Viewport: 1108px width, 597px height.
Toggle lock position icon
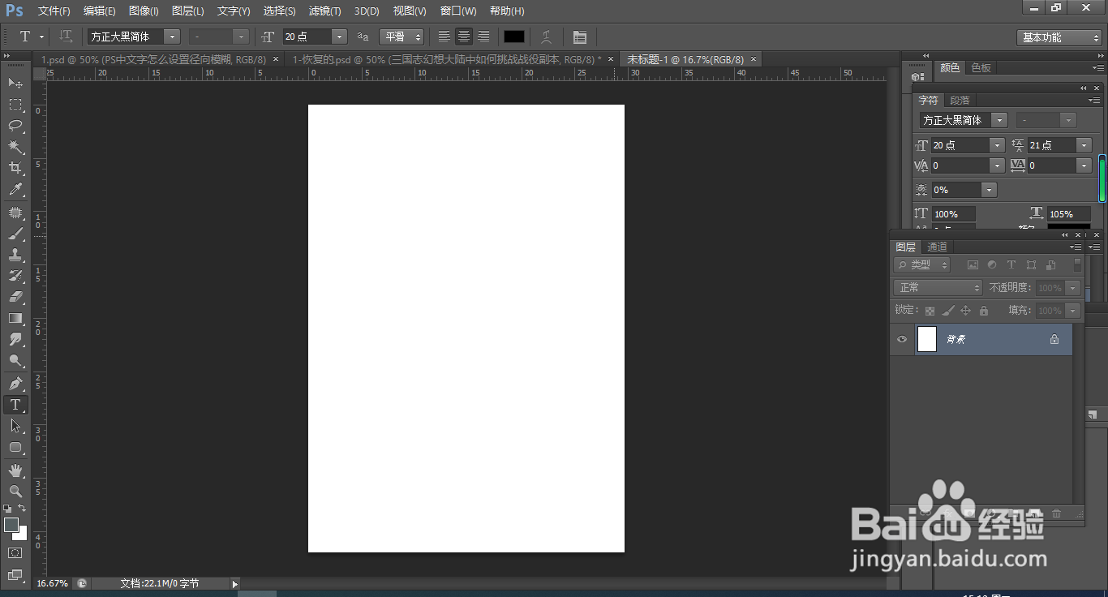[x=965, y=311]
